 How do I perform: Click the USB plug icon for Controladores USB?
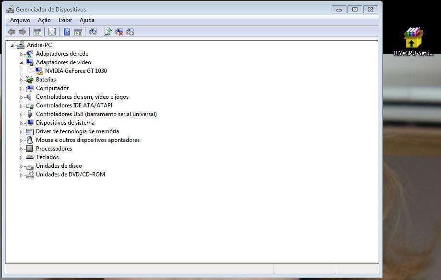coord(30,114)
